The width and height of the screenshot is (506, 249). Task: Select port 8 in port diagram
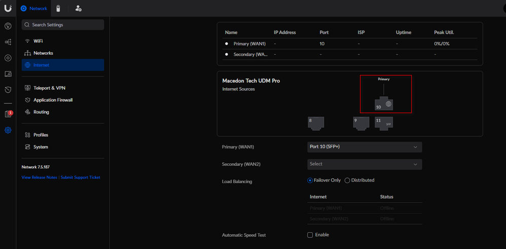(x=315, y=124)
